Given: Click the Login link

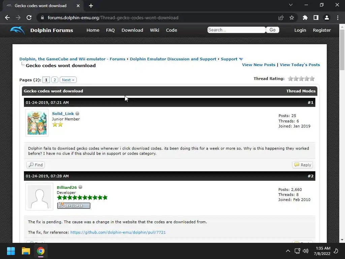Looking at the screenshot, I should point(300,30).
